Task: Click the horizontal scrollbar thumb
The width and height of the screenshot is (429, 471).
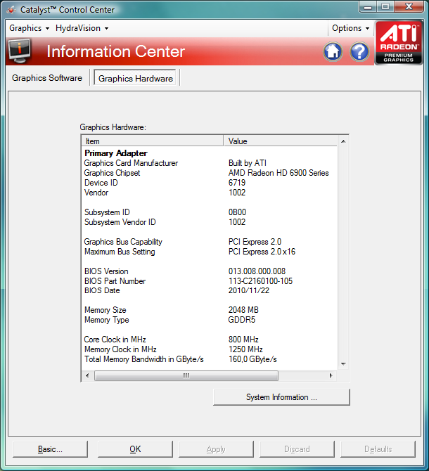Action: click(x=186, y=375)
